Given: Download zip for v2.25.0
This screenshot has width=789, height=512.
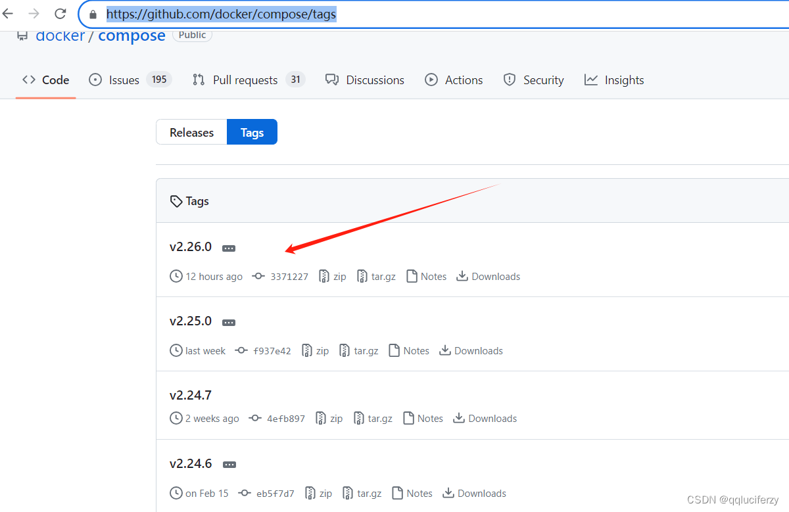Looking at the screenshot, I should (316, 351).
